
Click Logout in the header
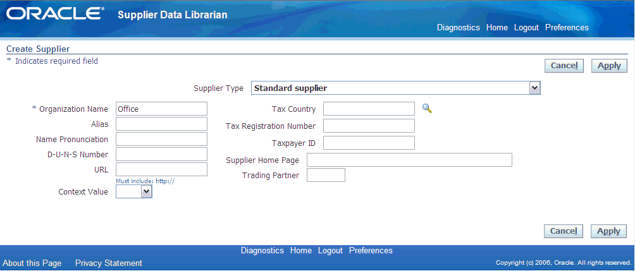[526, 28]
